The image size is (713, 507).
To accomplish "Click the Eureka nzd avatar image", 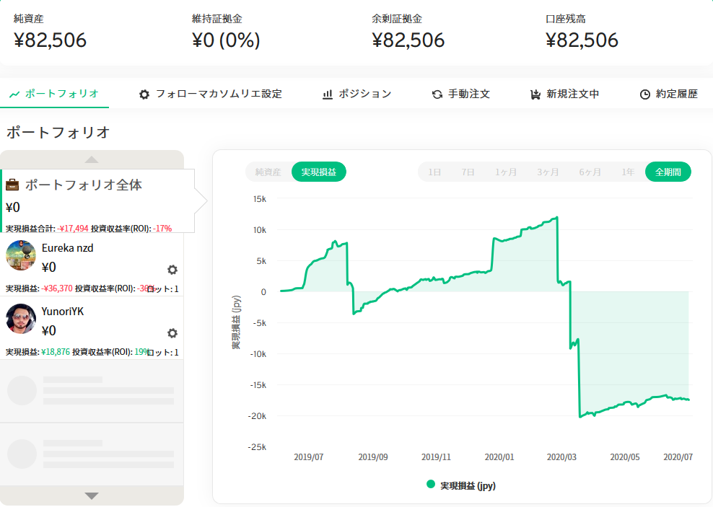I will click(x=21, y=255).
